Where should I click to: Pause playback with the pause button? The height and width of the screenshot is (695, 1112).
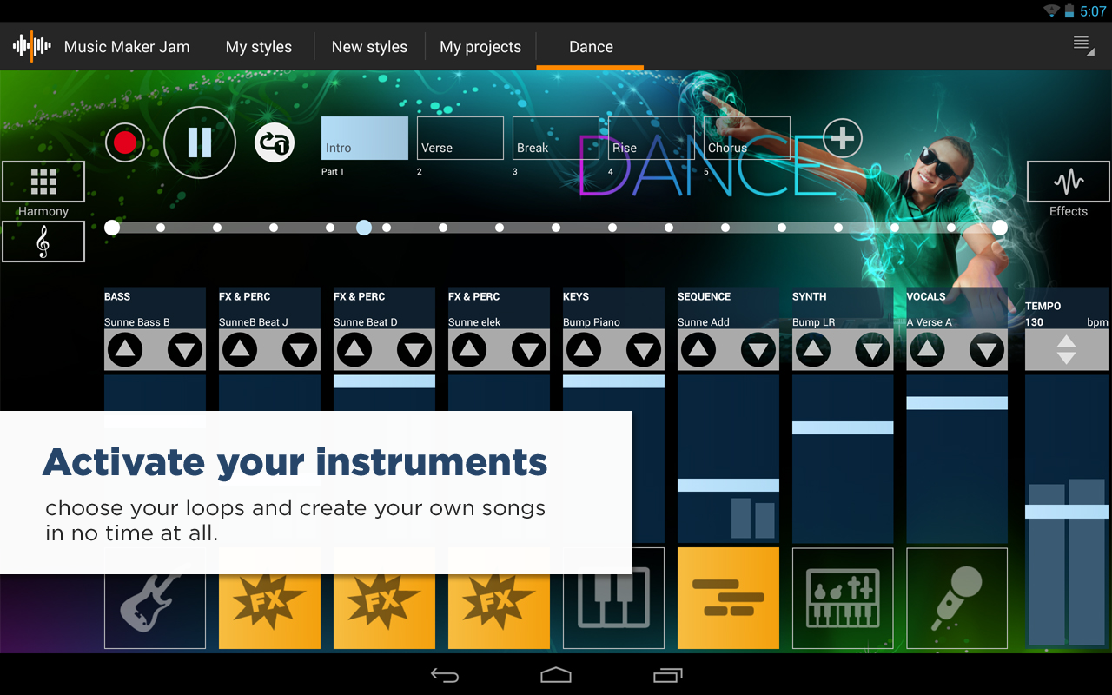200,142
